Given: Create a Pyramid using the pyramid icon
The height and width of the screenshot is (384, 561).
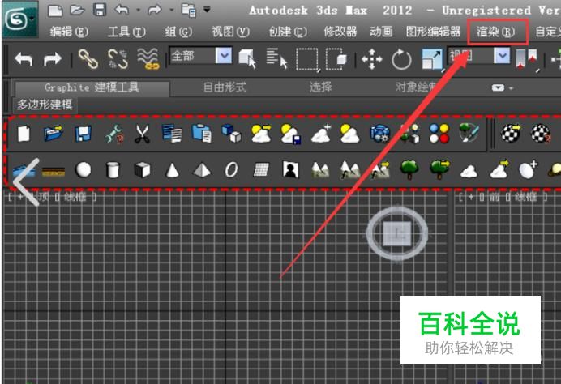Looking at the screenshot, I should pos(202,170).
